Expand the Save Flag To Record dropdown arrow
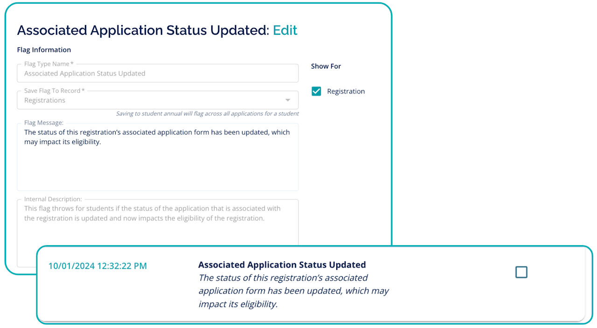 (x=288, y=100)
